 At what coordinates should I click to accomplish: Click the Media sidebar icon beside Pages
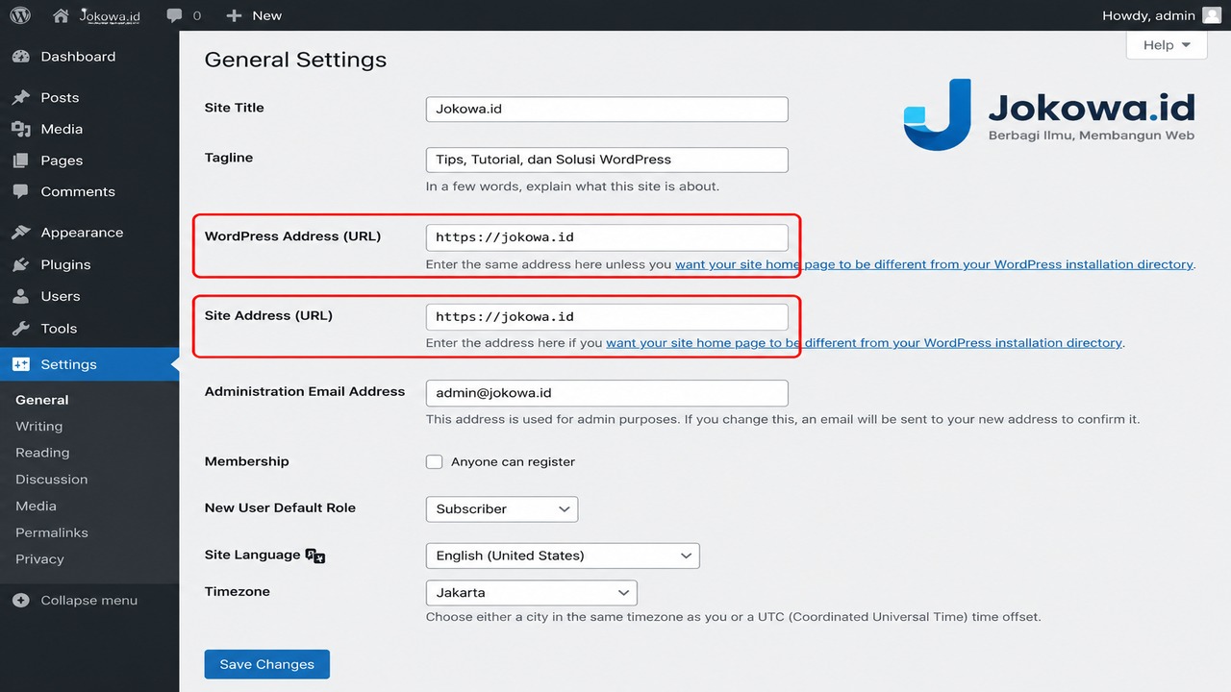[x=20, y=129]
